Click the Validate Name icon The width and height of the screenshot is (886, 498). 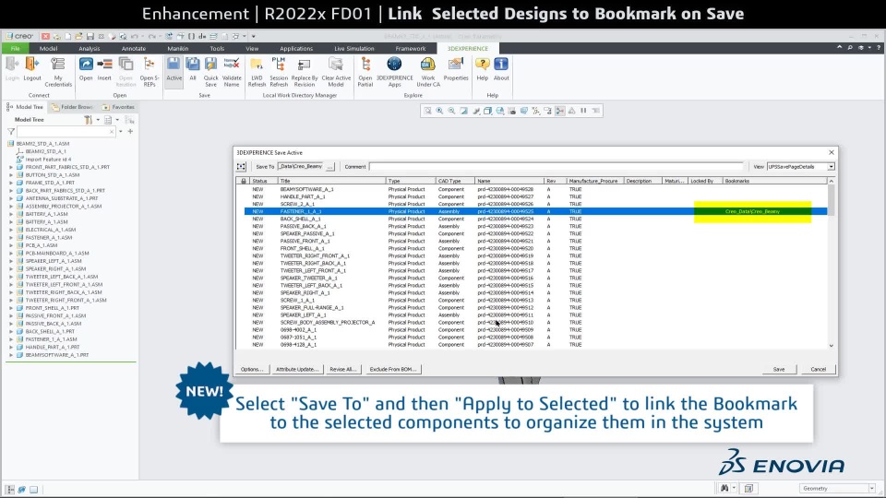(x=232, y=65)
